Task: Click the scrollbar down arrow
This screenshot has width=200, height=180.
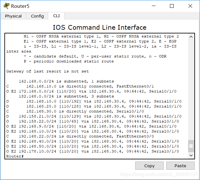Action: click(x=191, y=155)
